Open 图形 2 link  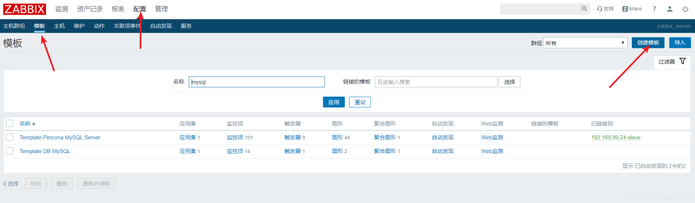337,151
